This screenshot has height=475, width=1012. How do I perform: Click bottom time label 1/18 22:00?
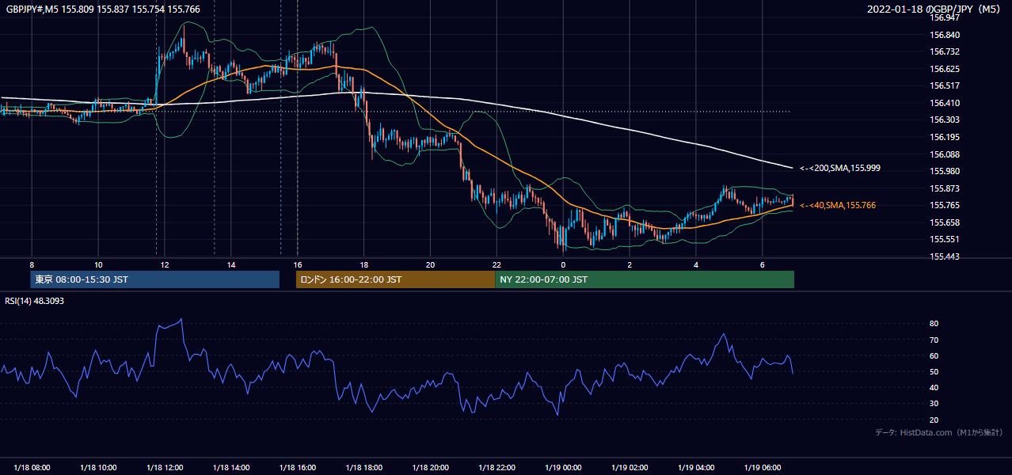tap(497, 467)
